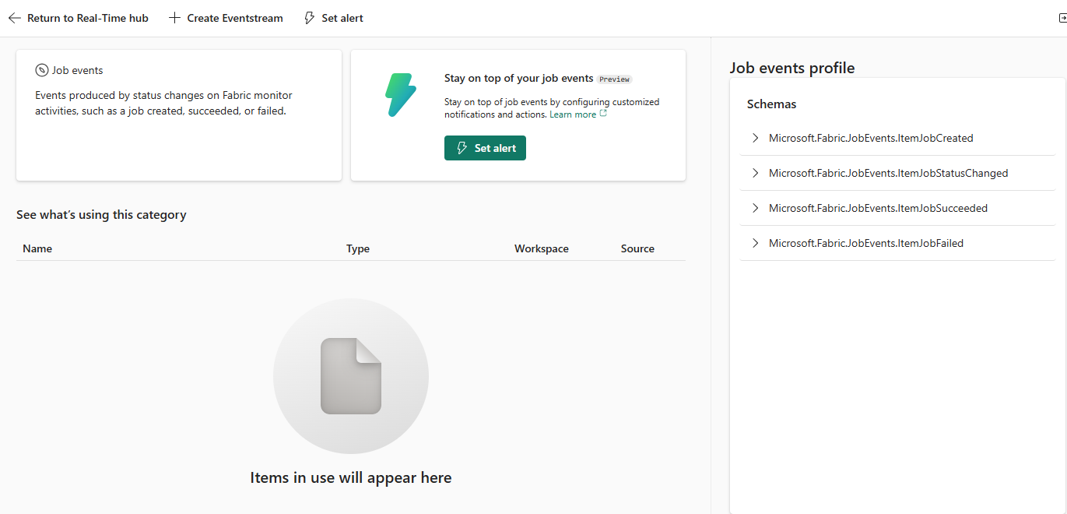The height and width of the screenshot is (514, 1067).
Task: Click the gray document placeholder icon
Action: 351,376
